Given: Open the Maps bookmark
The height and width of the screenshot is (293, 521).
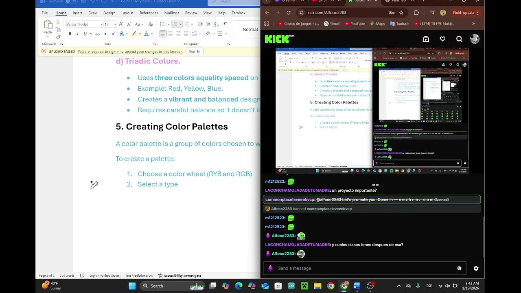Looking at the screenshot, I should (x=377, y=24).
